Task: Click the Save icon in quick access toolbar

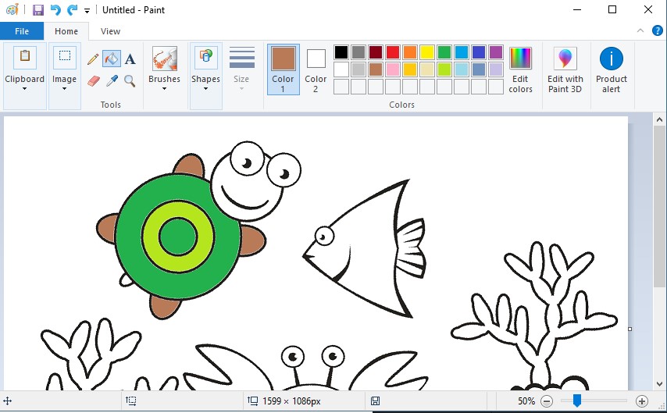Action: pyautogui.click(x=38, y=10)
